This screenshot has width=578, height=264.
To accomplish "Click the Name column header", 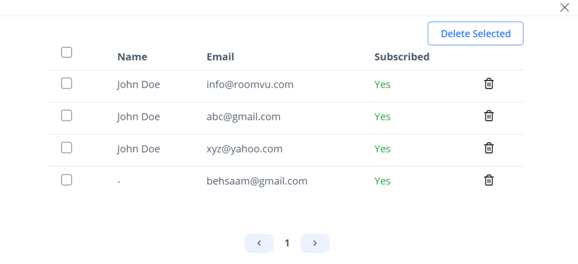I will [x=132, y=57].
